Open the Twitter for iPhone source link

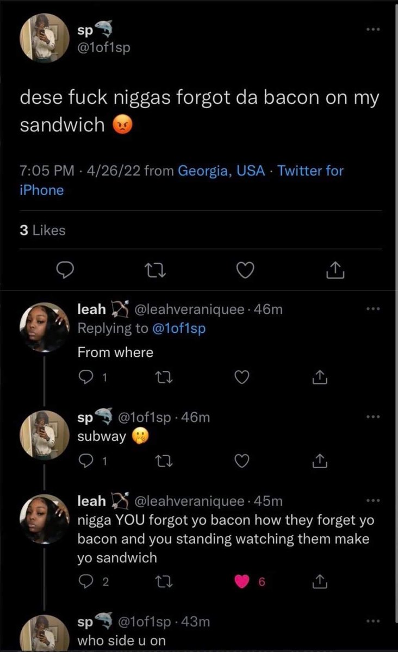[182, 180]
